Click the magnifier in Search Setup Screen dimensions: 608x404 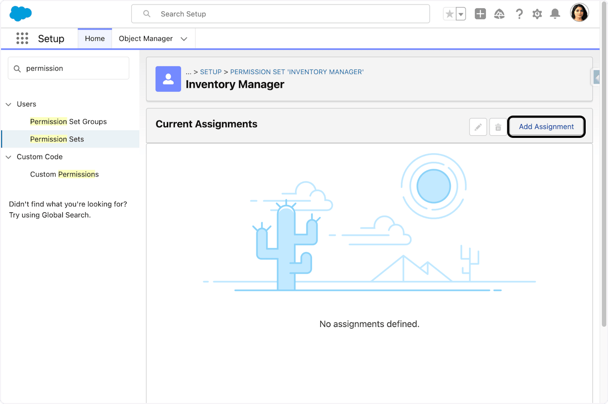(x=147, y=14)
